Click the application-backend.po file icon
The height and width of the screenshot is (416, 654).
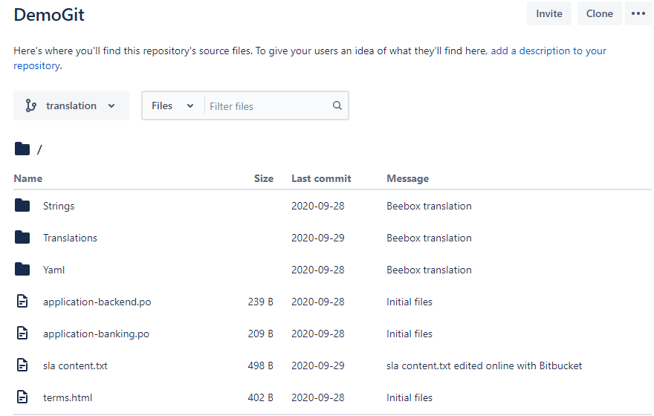[22, 302]
